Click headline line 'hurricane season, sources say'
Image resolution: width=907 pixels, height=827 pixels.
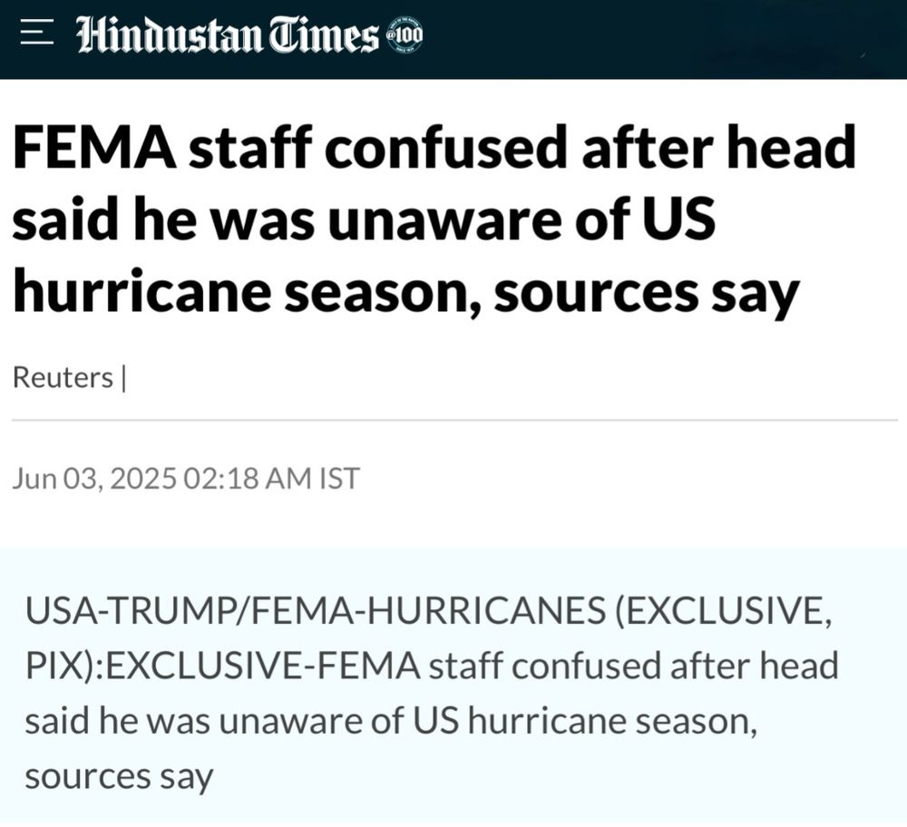coord(405,292)
